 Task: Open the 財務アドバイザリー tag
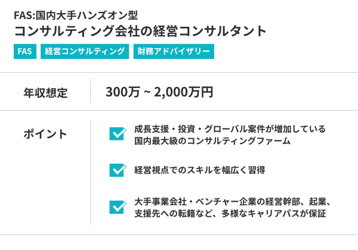pos(173,52)
